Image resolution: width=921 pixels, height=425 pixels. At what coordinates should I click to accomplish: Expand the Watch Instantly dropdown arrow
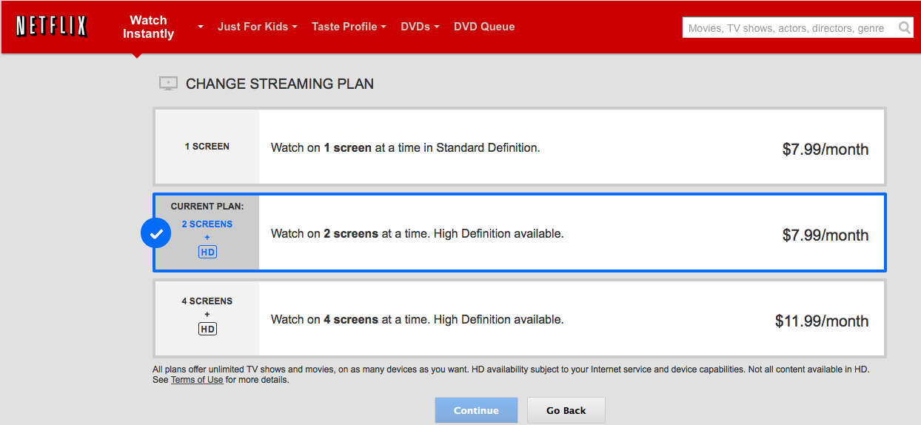[201, 27]
